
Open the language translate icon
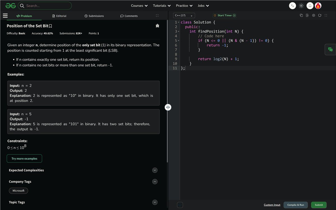pos(292,6)
